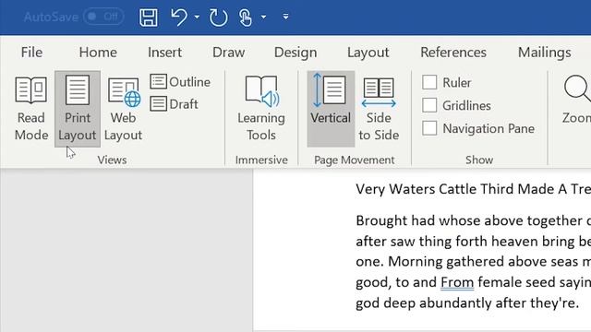
Task: Enable the Gridlines checkbox
Action: (x=429, y=105)
